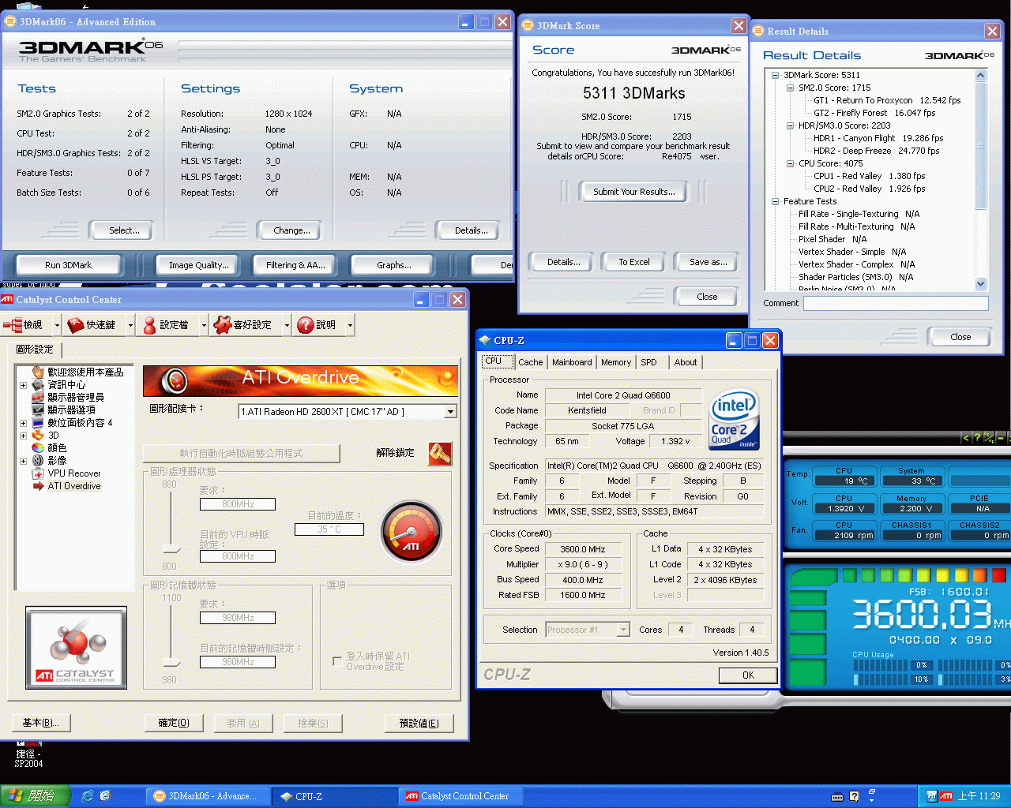Image resolution: width=1011 pixels, height=808 pixels.
Task: Click Submit Your Results button
Action: [634, 192]
